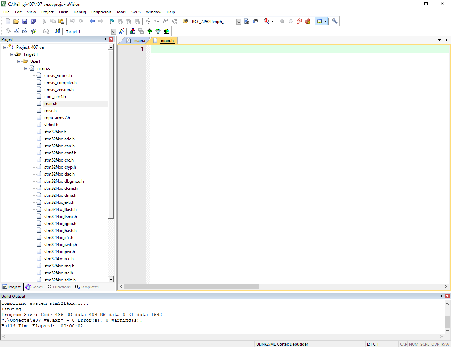This screenshot has width=451, height=347.
Task: Open the SVCS menu
Action: click(136, 12)
